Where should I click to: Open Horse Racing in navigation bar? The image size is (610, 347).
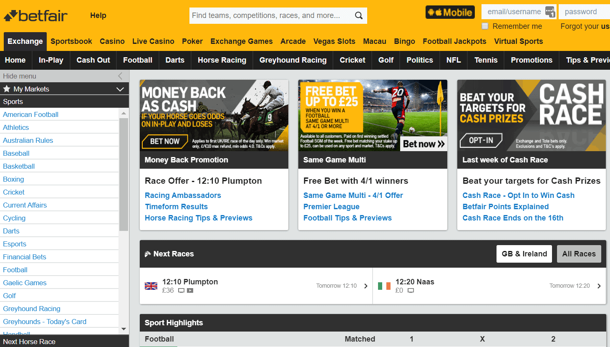222,60
